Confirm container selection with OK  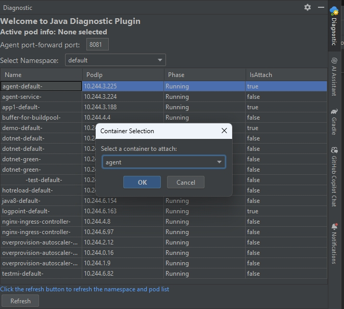[x=142, y=182]
